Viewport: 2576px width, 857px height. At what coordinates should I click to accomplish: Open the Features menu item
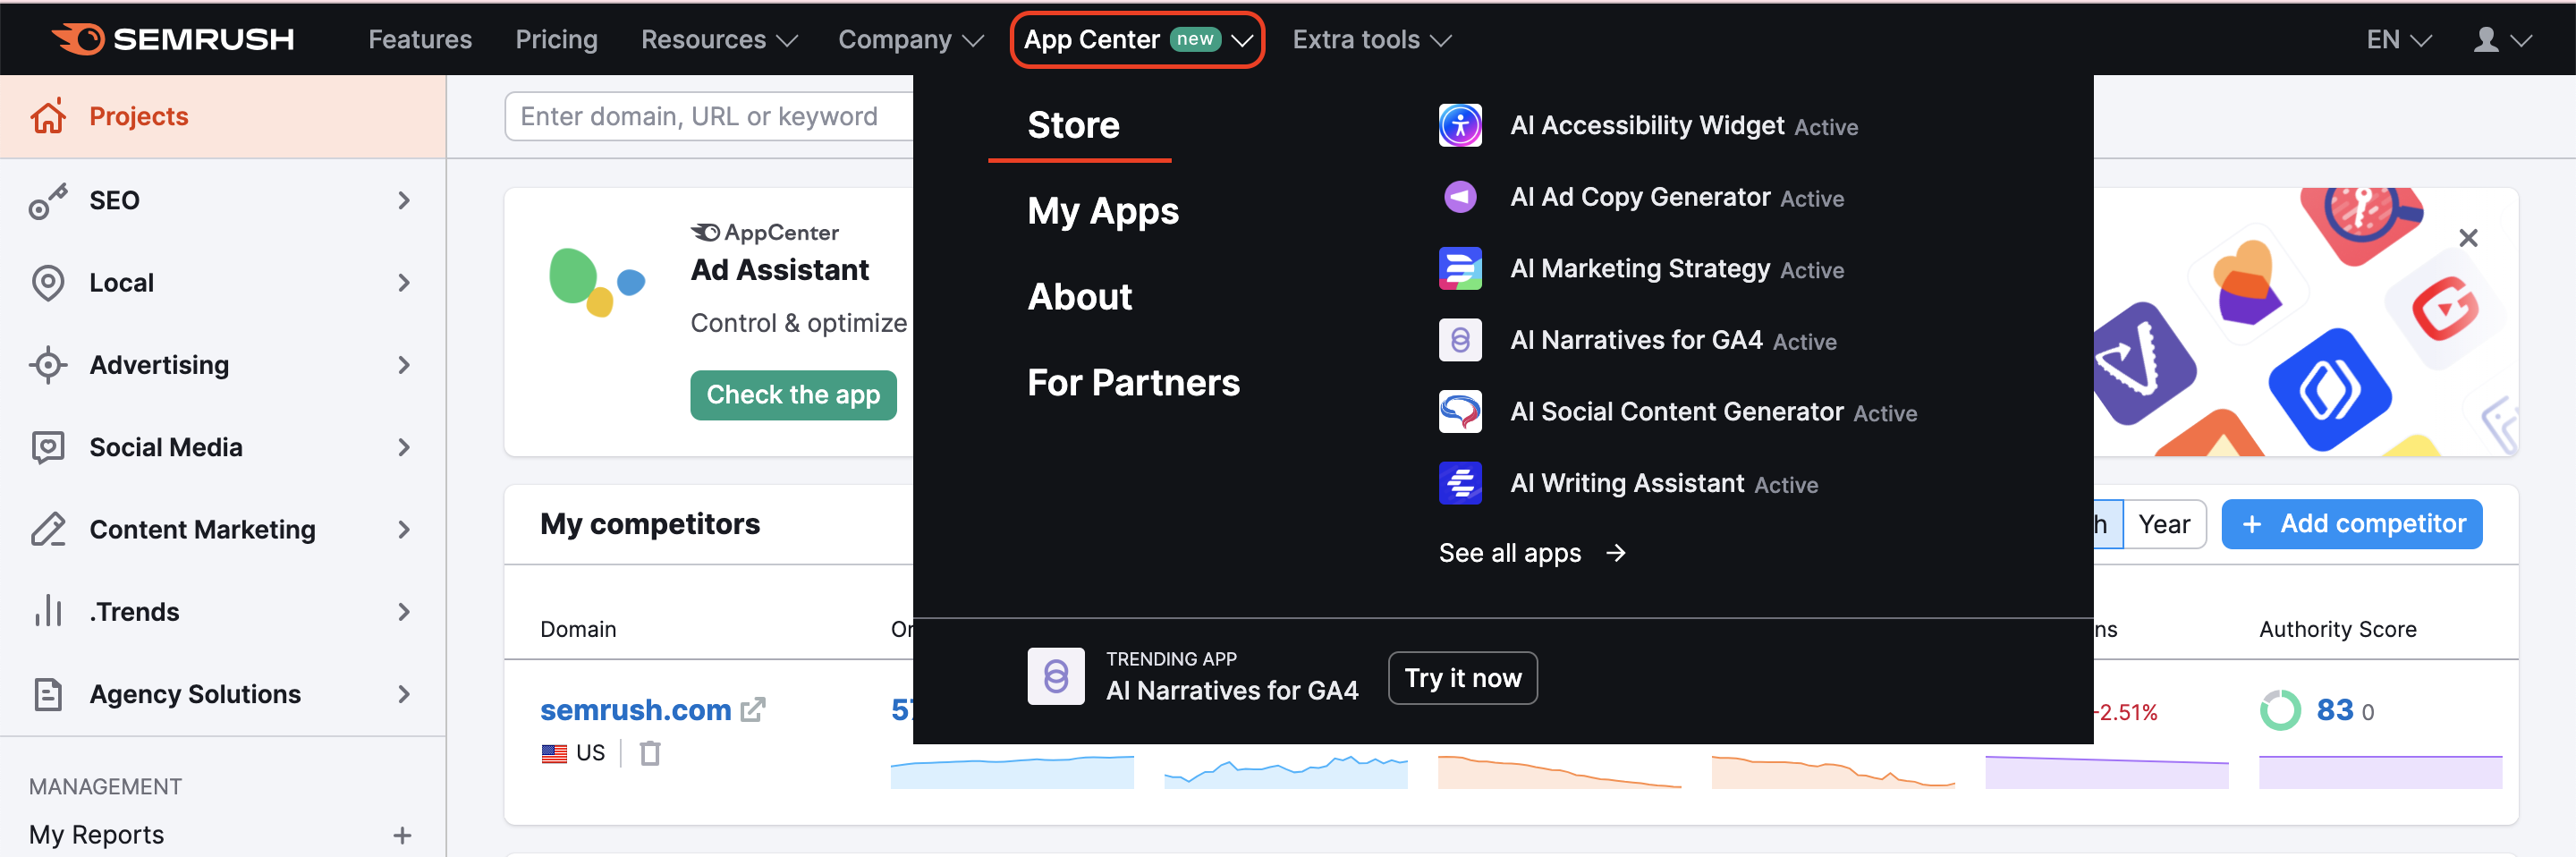(420, 40)
